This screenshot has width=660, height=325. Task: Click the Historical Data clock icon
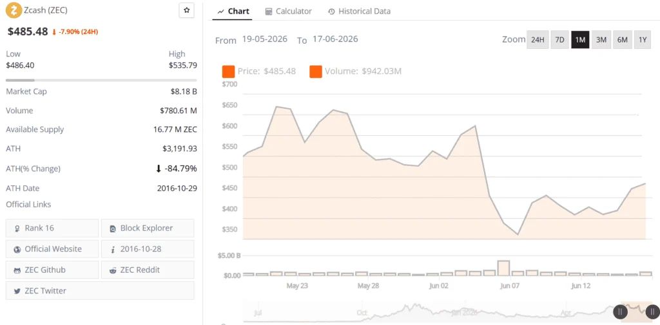click(x=331, y=12)
